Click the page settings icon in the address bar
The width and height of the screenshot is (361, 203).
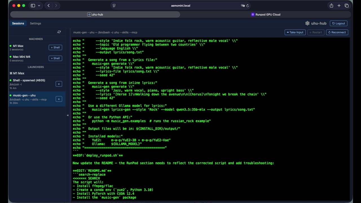click(114, 6)
